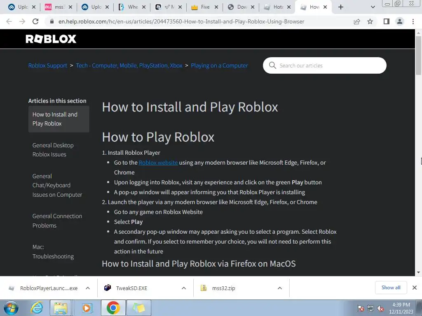Open Windows Start menu orb
The image size is (422, 316).
(11, 308)
